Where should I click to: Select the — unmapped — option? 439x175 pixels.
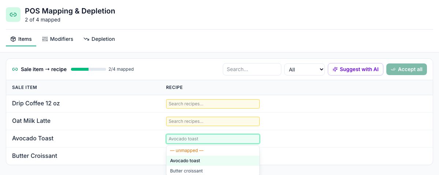[x=213, y=151]
